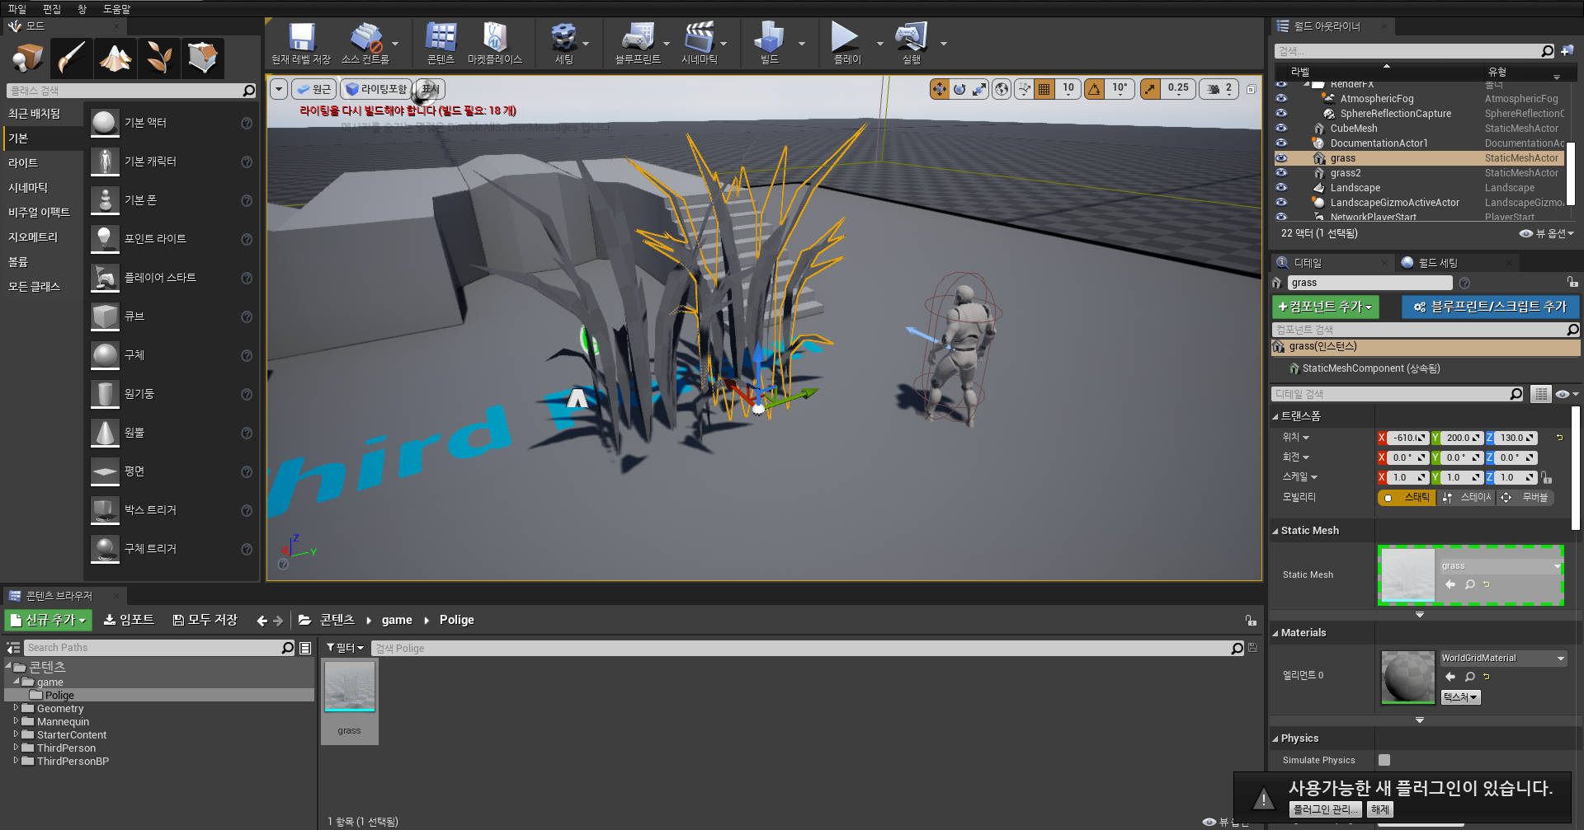Toggle visibility of CubeMesh actor
Image resolution: width=1584 pixels, height=830 pixels.
(x=1281, y=129)
